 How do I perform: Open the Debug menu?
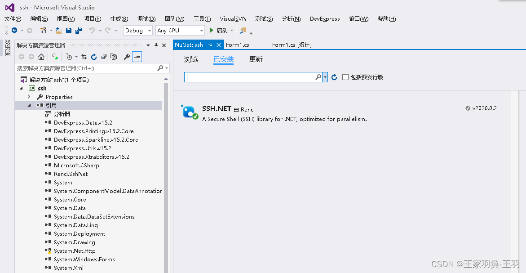(146, 19)
